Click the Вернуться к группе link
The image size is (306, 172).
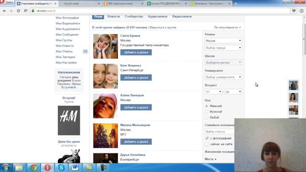coord(163,28)
